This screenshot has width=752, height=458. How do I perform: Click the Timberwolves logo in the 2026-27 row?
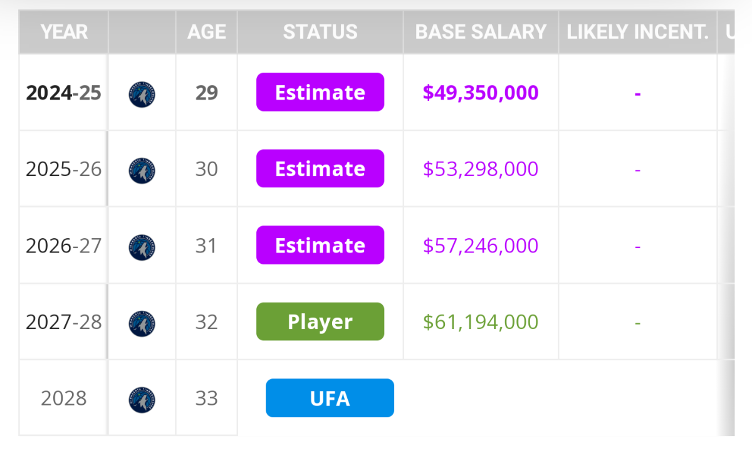click(x=142, y=247)
